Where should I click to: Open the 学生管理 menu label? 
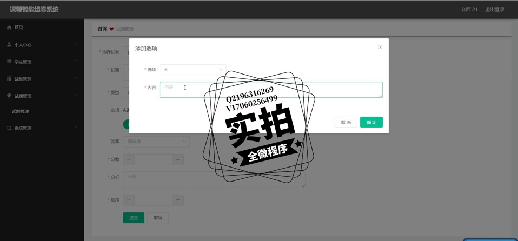(x=23, y=62)
